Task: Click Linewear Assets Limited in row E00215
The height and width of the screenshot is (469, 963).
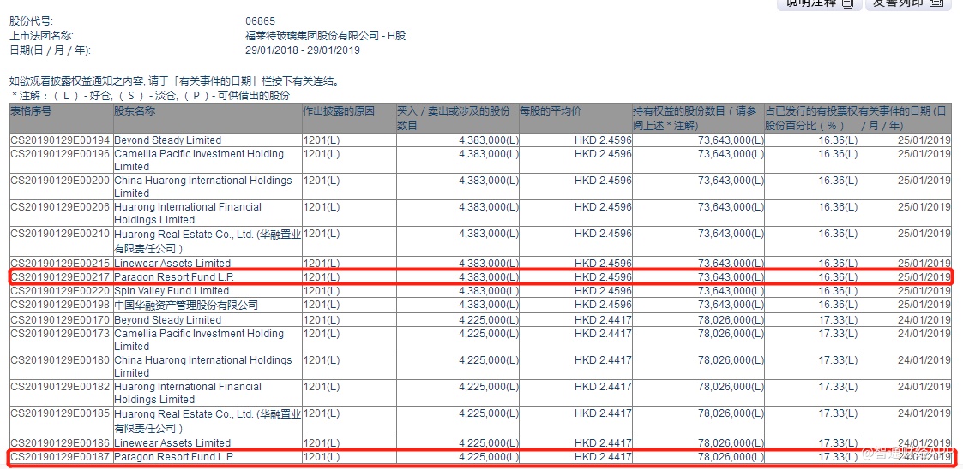Action: tap(172, 264)
